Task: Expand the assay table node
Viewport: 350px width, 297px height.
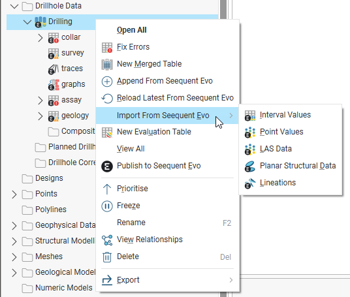Action: point(40,101)
